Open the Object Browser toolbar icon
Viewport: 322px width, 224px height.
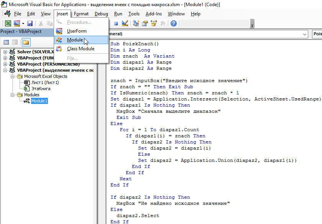pyautogui.click(x=154, y=23)
